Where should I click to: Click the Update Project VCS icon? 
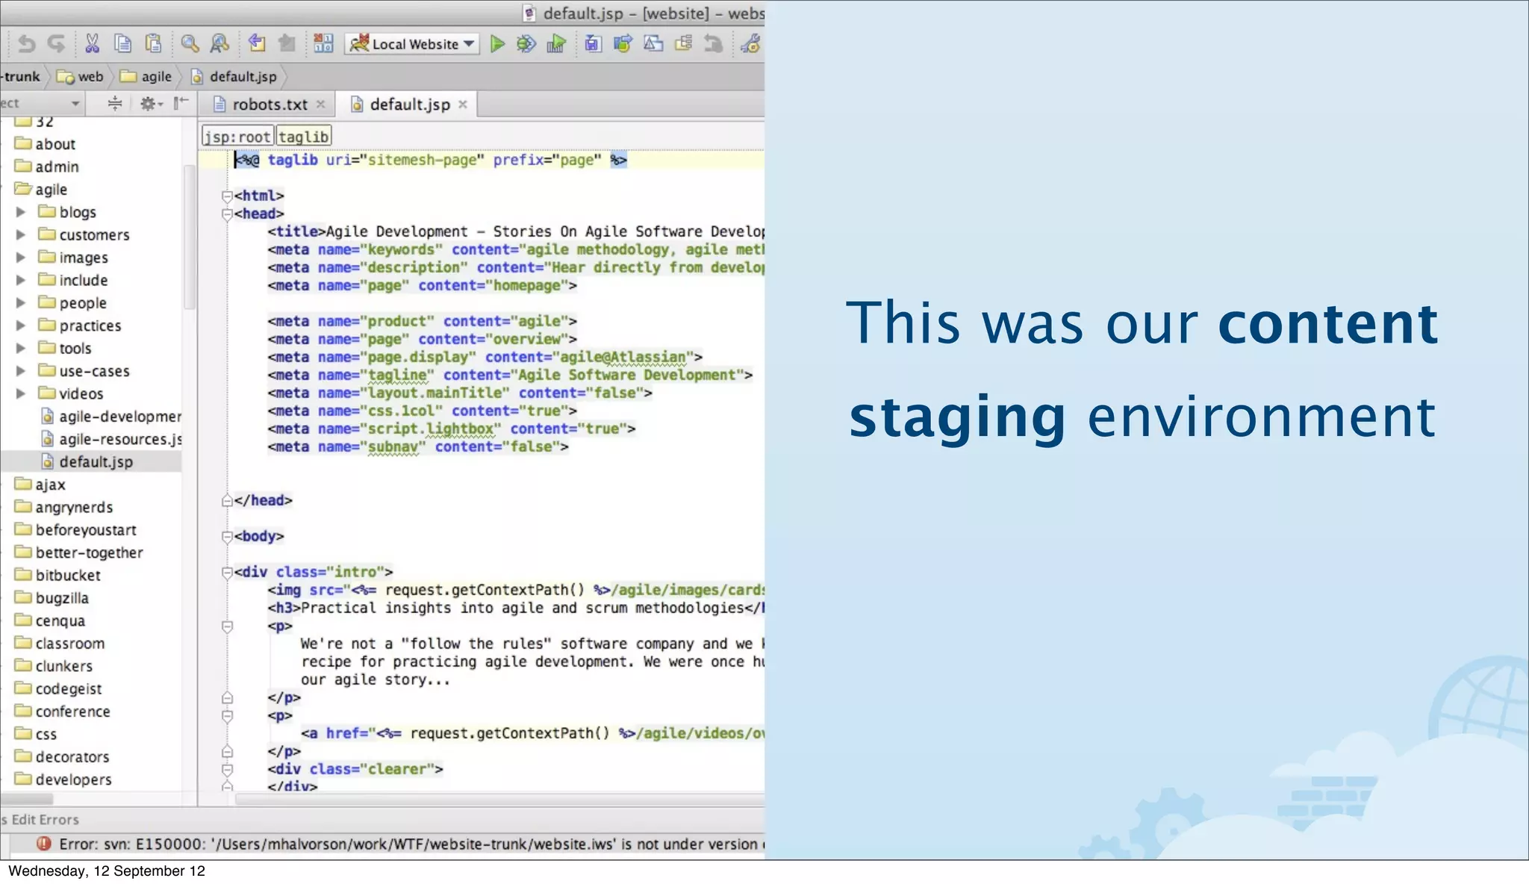tap(593, 44)
